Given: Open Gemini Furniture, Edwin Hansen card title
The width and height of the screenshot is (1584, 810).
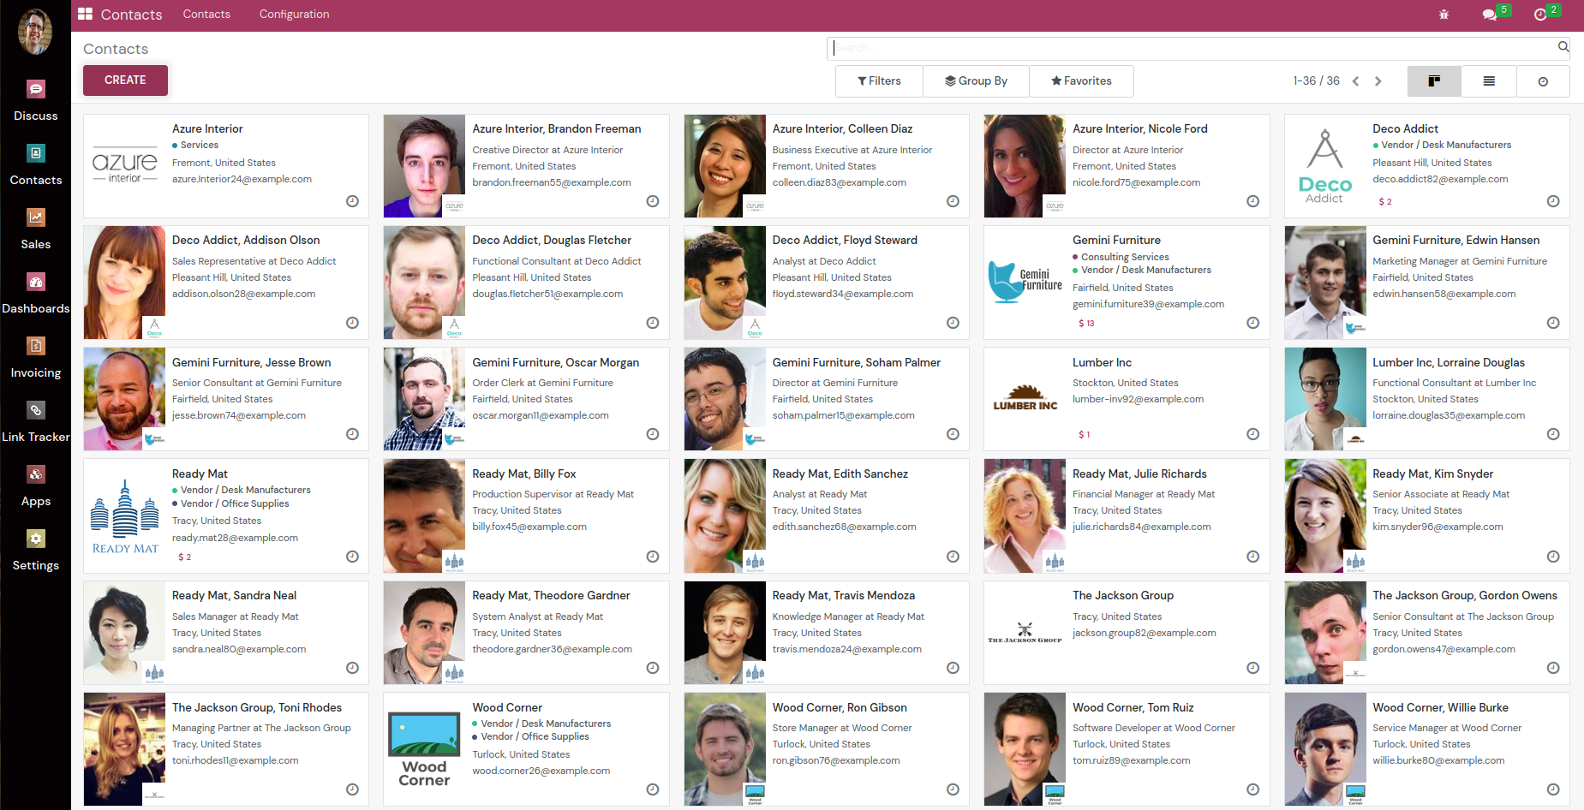Looking at the screenshot, I should point(1455,241).
